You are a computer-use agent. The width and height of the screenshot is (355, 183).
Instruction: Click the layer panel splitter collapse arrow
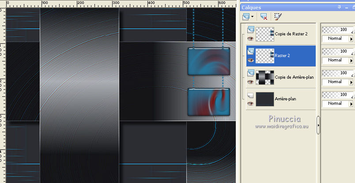click(318, 125)
